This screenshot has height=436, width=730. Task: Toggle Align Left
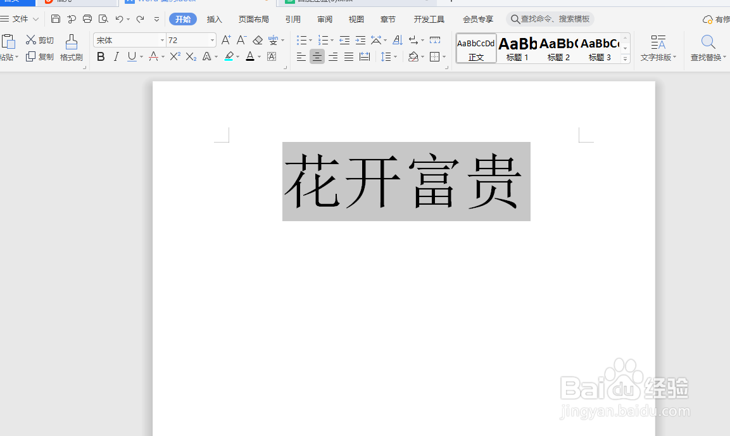coord(301,57)
